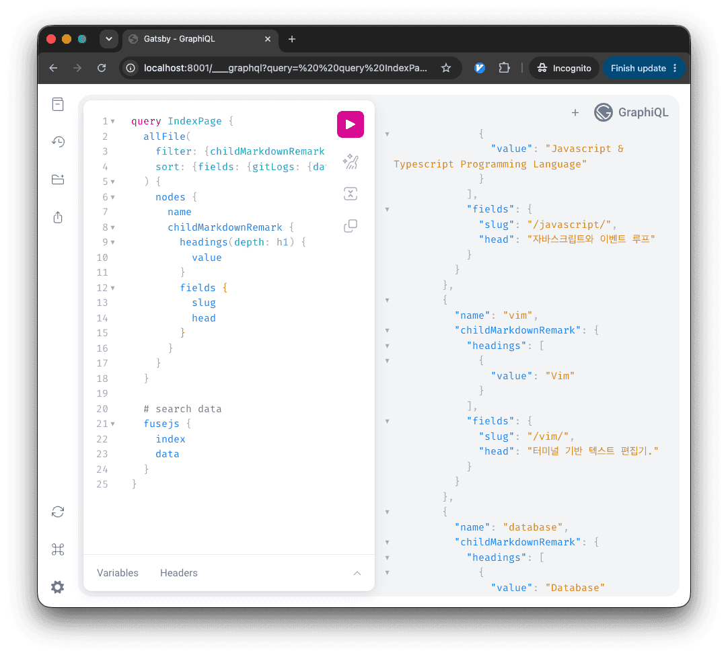Click the '# search data' comment
728x657 pixels.
pos(182,409)
